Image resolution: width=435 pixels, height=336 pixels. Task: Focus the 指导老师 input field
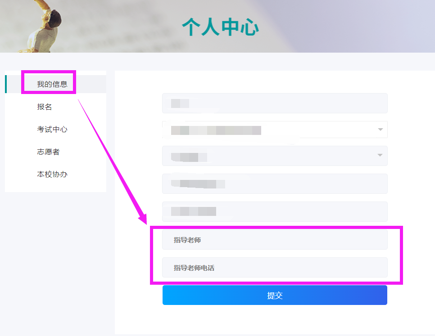point(275,240)
